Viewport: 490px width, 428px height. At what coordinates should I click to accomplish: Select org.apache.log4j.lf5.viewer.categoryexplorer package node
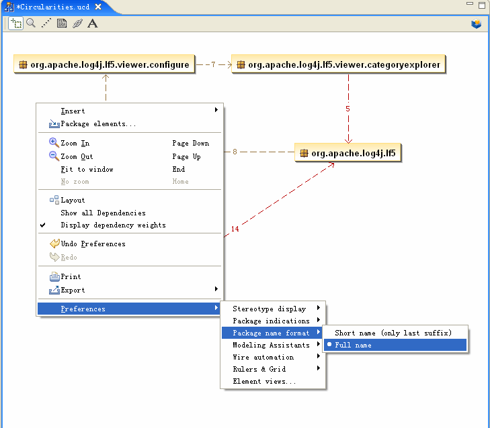339,64
